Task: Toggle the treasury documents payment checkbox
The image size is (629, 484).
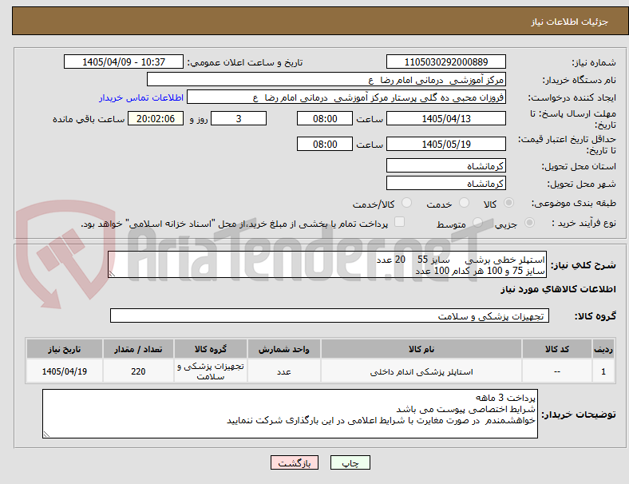Action: tap(400, 222)
